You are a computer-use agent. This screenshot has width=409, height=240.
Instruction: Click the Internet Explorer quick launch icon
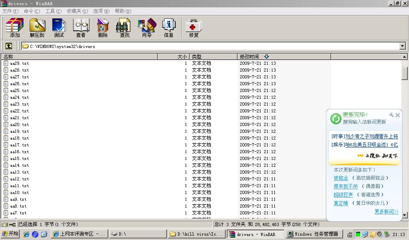(x=26, y=234)
